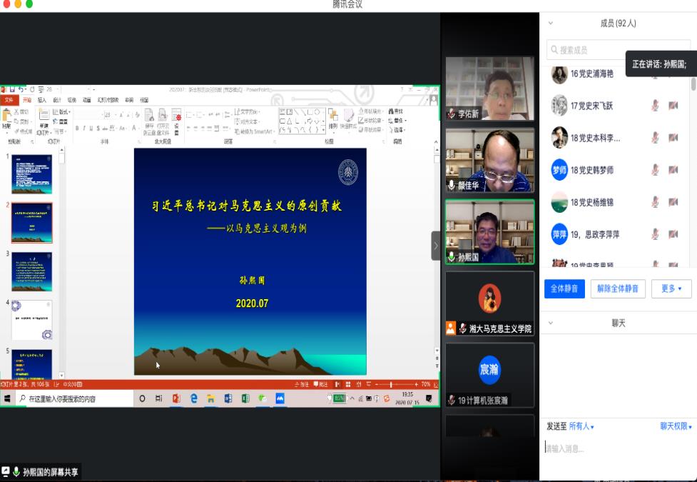The image size is (697, 482).
Task: Click mic icon beside 17党史宋飞跃
Action: [x=655, y=106]
